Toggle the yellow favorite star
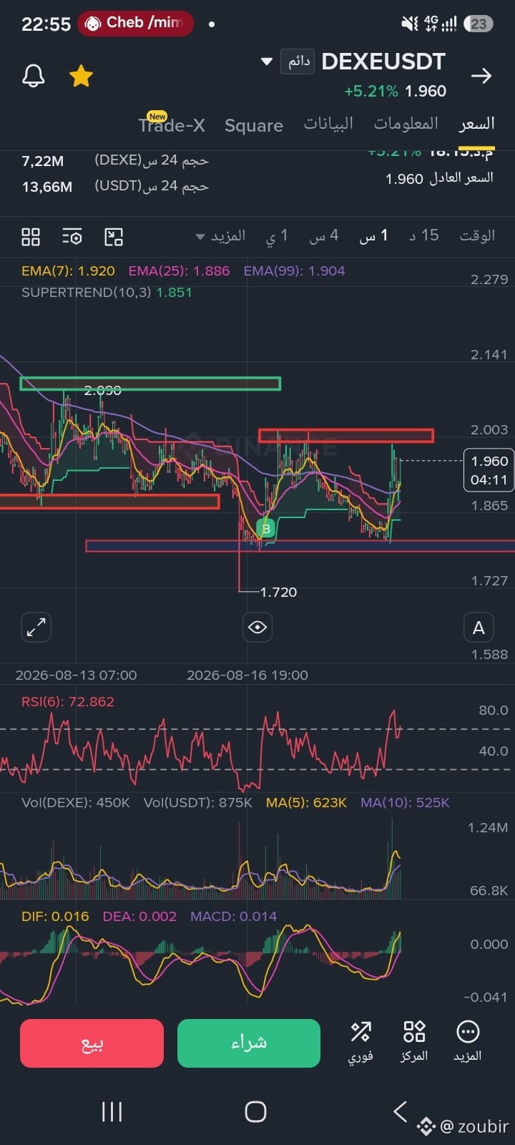 pos(81,75)
